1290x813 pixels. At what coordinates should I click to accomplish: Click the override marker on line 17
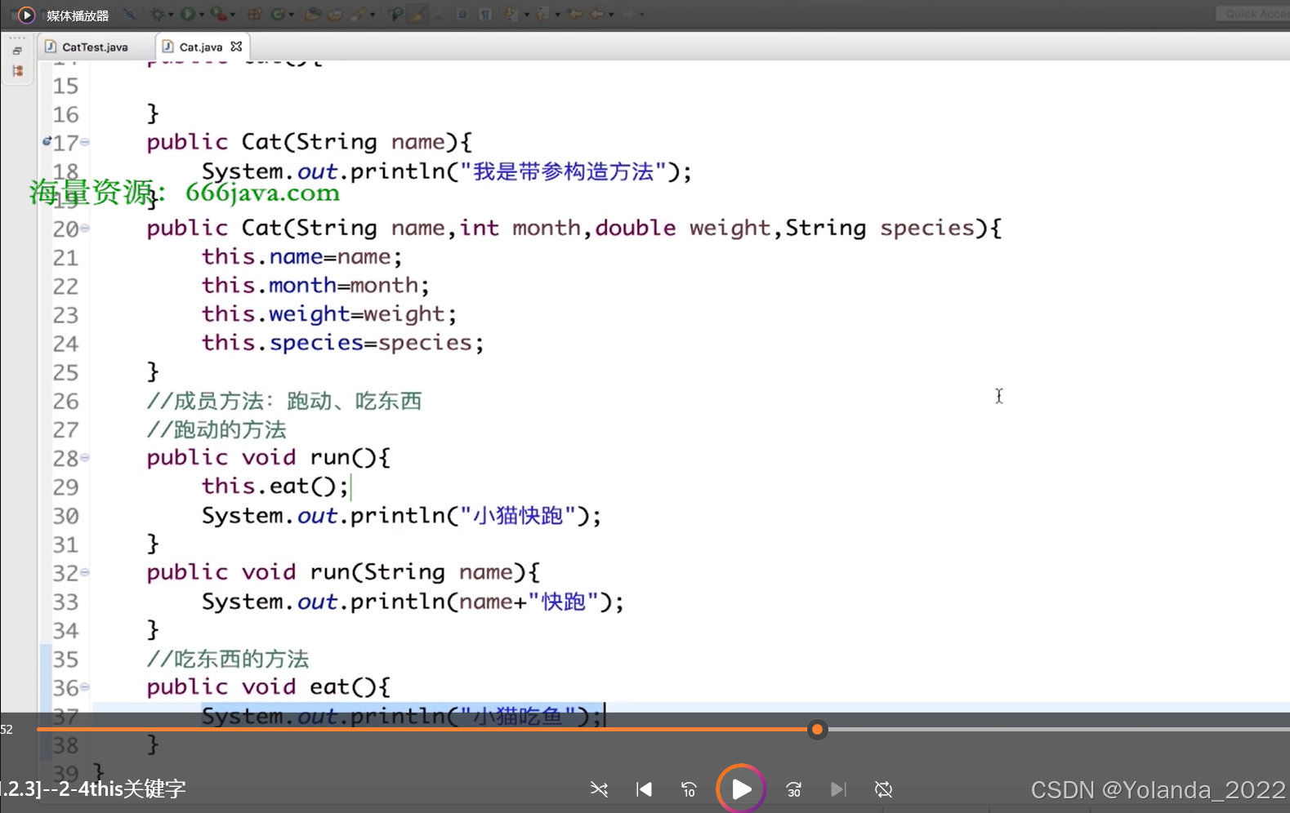47,141
